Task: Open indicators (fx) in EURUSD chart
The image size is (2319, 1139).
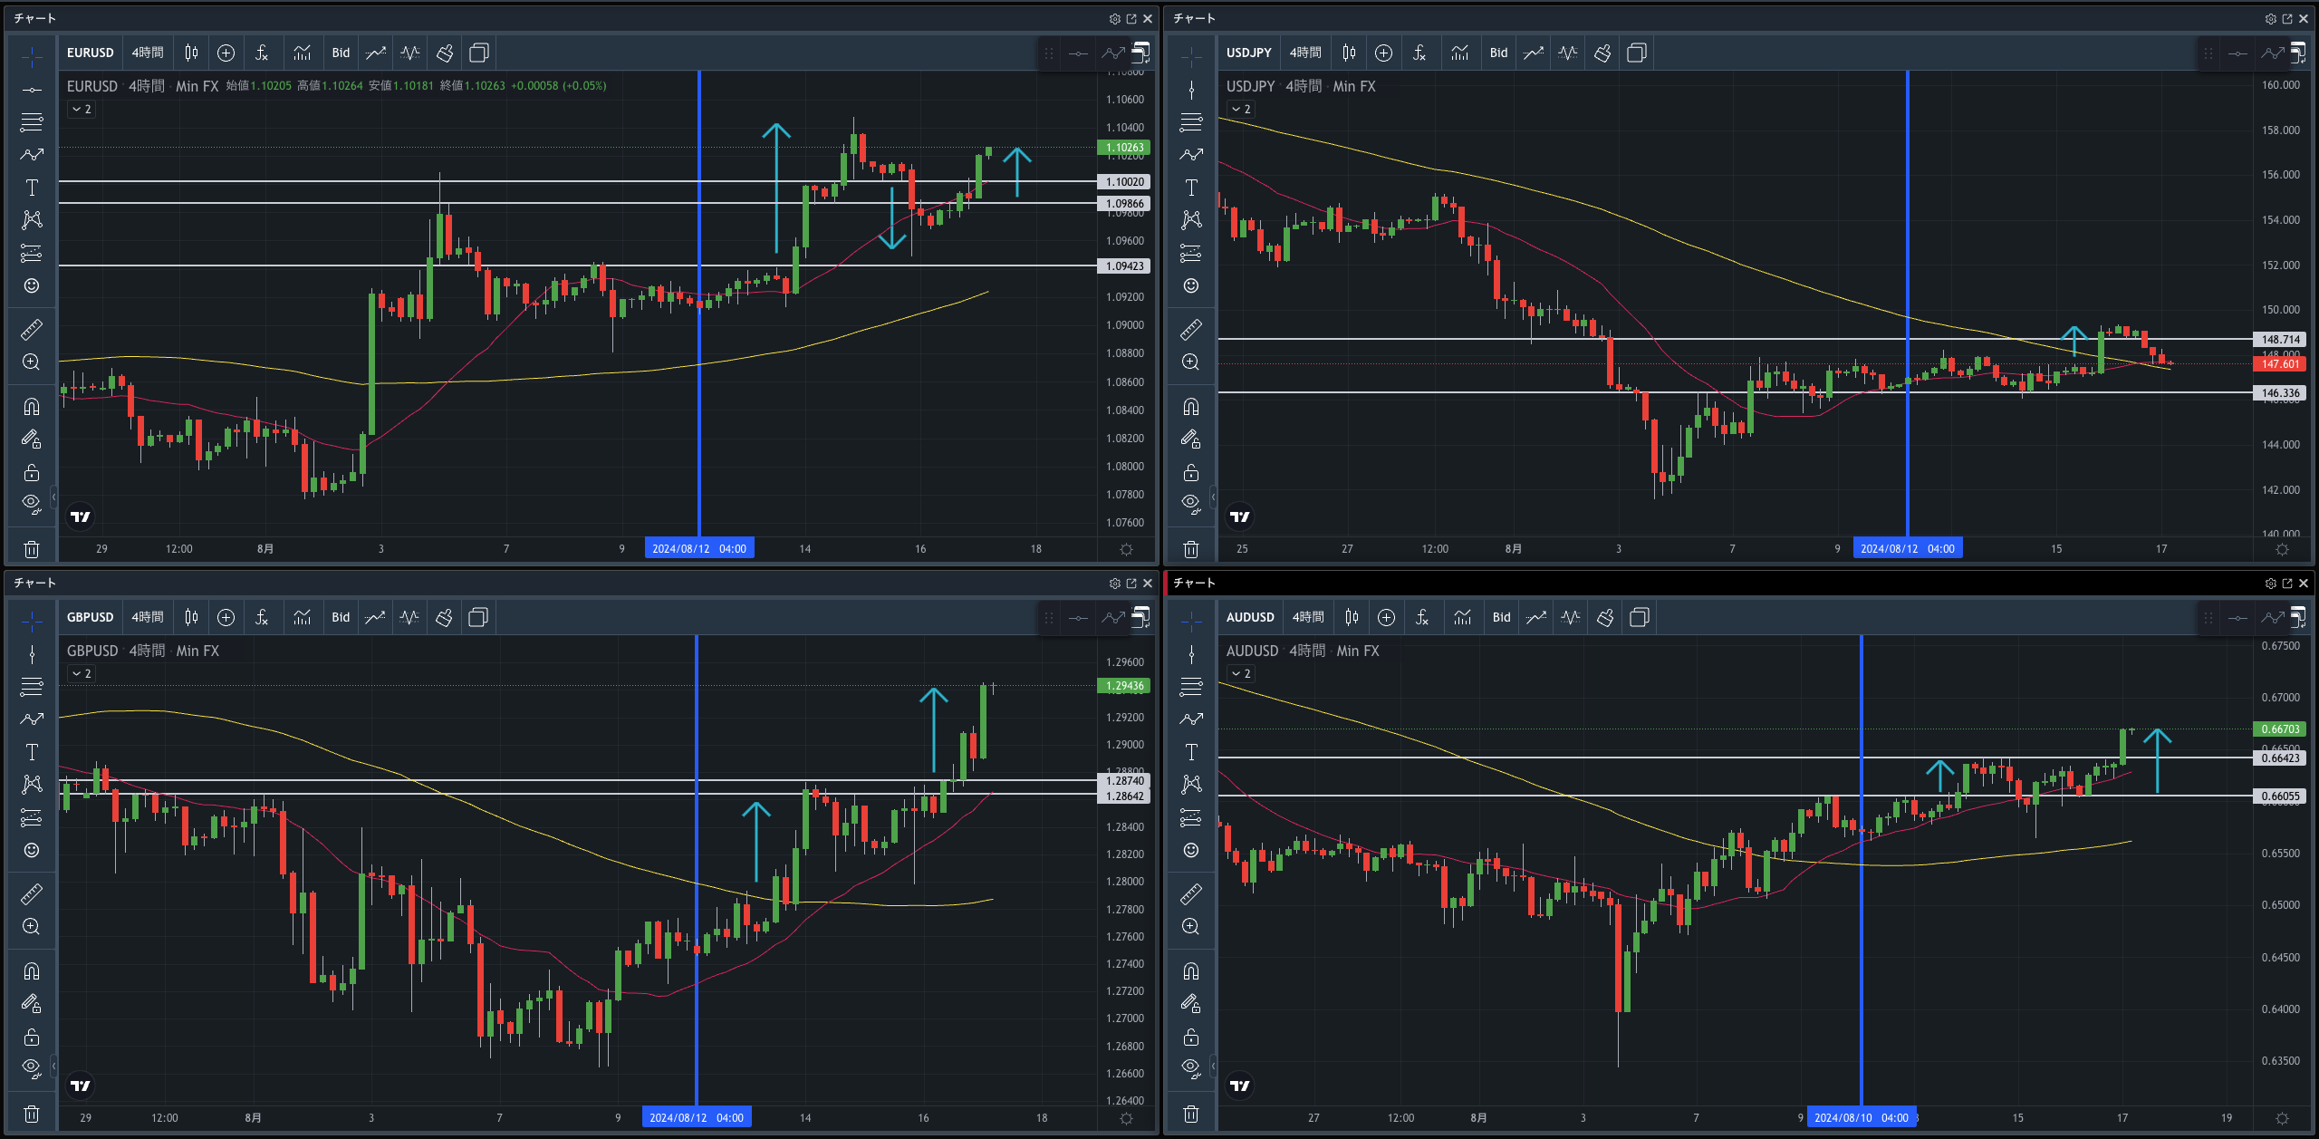Action: [x=262, y=53]
